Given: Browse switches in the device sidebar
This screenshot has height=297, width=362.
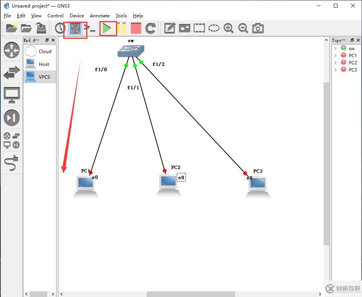Looking at the screenshot, I should coord(12,72).
